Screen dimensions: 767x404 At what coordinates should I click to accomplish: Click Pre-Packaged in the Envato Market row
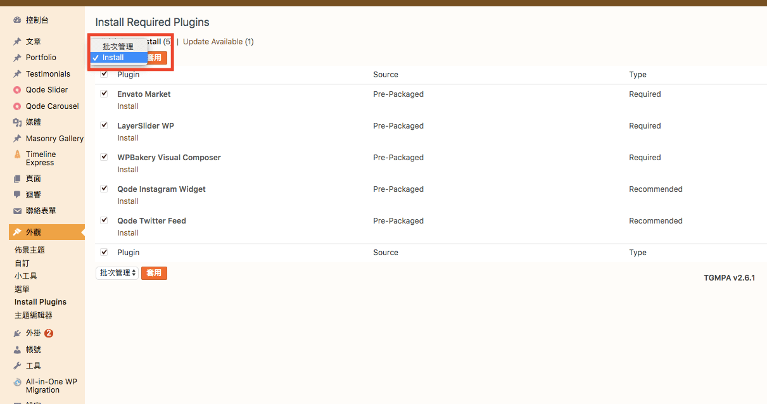point(398,94)
